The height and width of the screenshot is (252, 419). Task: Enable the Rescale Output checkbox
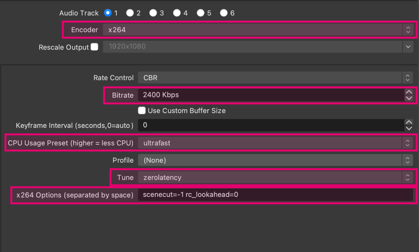pyautogui.click(x=94, y=47)
